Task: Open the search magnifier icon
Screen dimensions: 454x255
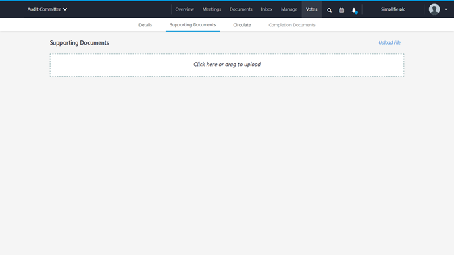Action: pyautogui.click(x=329, y=10)
